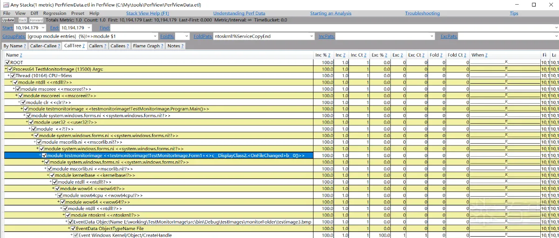Switch to the Caller-Callee tab
Image resolution: width=559 pixels, height=238 pixels.
tap(45, 46)
